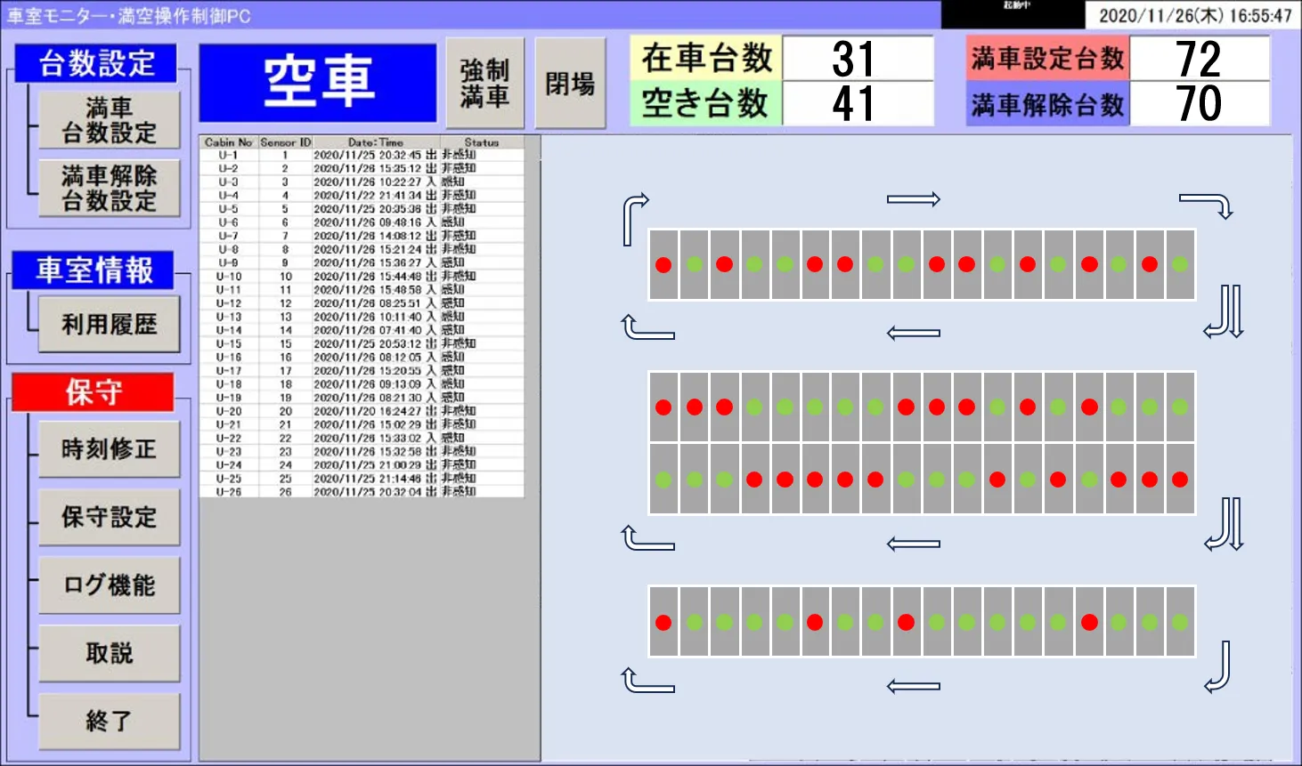Image resolution: width=1302 pixels, height=766 pixels.
Task: Click the 満車解除台数 label
Action: (1048, 104)
